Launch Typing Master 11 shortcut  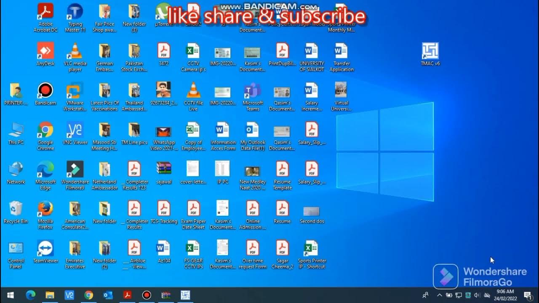(x=75, y=18)
